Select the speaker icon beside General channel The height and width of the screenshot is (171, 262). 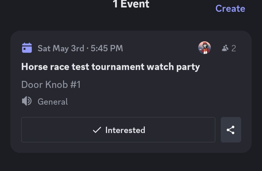click(26, 101)
